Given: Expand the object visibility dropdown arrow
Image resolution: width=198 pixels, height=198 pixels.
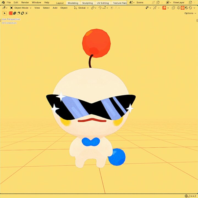Looking at the screenshot, I should point(150,8).
